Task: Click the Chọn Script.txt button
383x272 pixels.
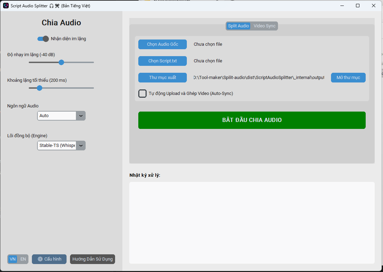Action: (163, 61)
